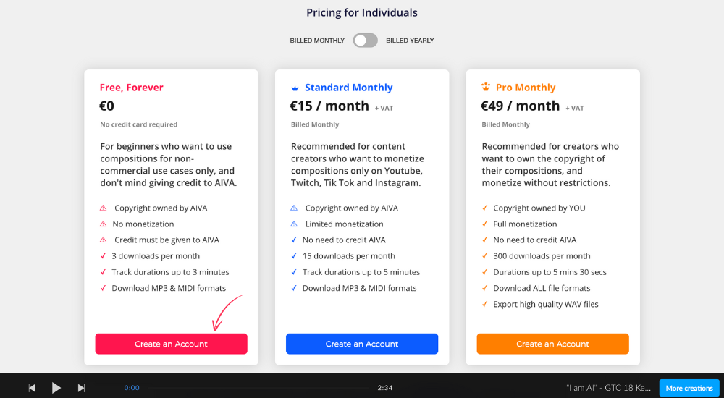724x398 pixels.
Task: Open More creations
Action: (x=689, y=389)
